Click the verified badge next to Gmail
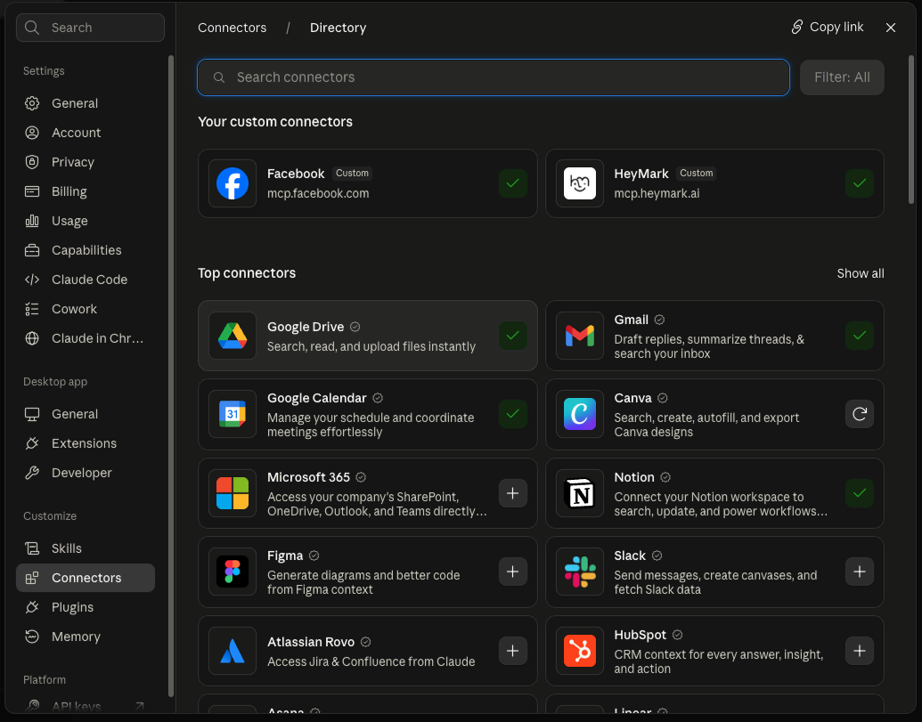The image size is (922, 722). click(x=660, y=320)
